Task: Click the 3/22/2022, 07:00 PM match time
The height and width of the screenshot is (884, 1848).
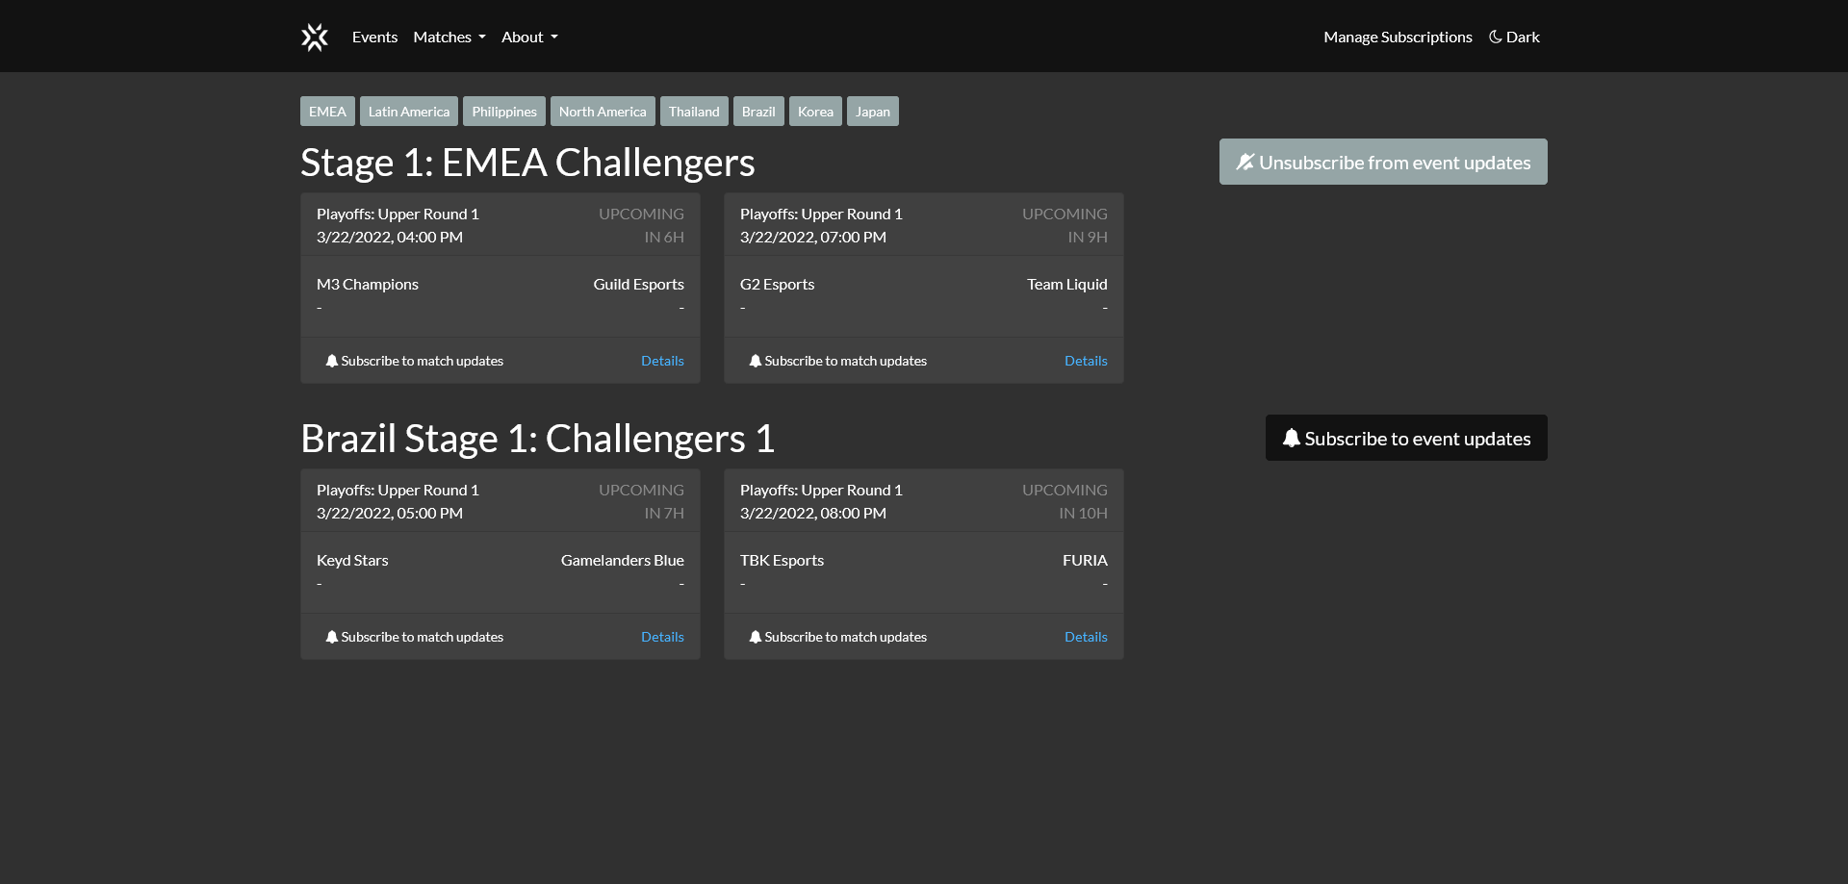Action: coord(813,237)
